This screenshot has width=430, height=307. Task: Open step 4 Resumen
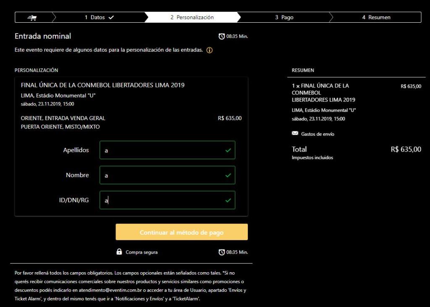point(376,17)
